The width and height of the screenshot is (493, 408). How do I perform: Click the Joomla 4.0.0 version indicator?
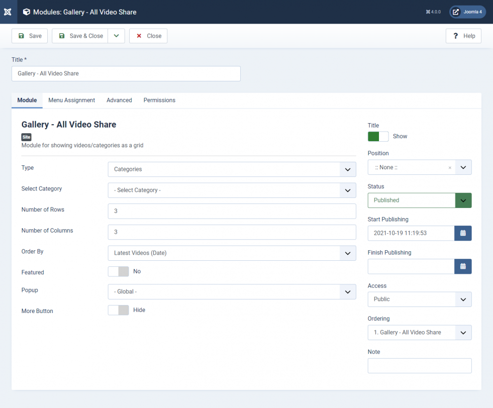[433, 12]
